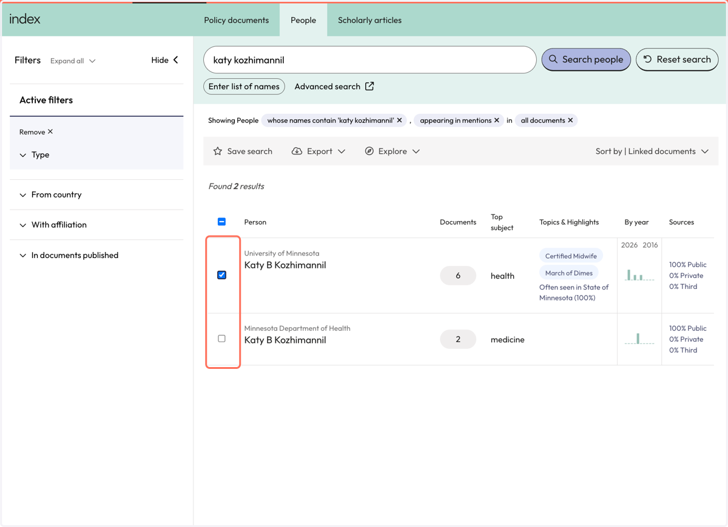Click the Topics & Highlights column header
728x527 pixels.
569,222
